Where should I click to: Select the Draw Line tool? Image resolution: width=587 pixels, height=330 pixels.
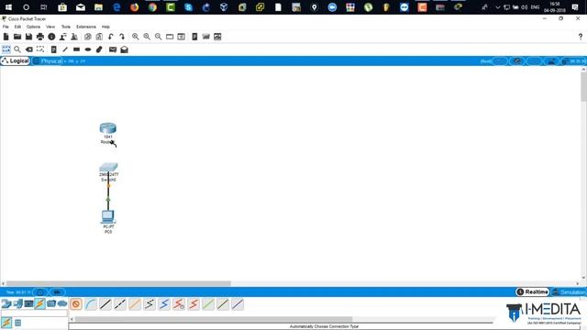coord(65,49)
